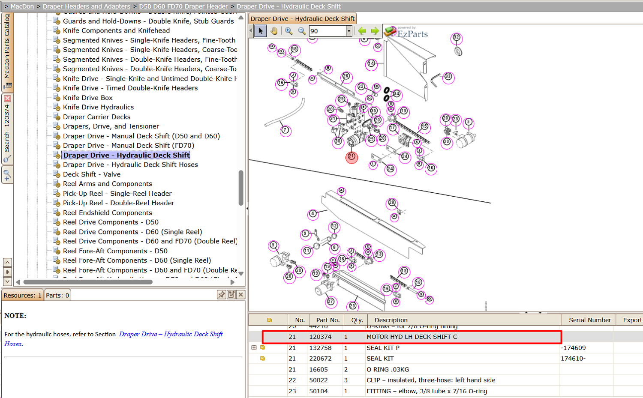The width and height of the screenshot is (643, 398).
Task: Click the document icon beside Knife Drive Box
Action: [x=57, y=97]
